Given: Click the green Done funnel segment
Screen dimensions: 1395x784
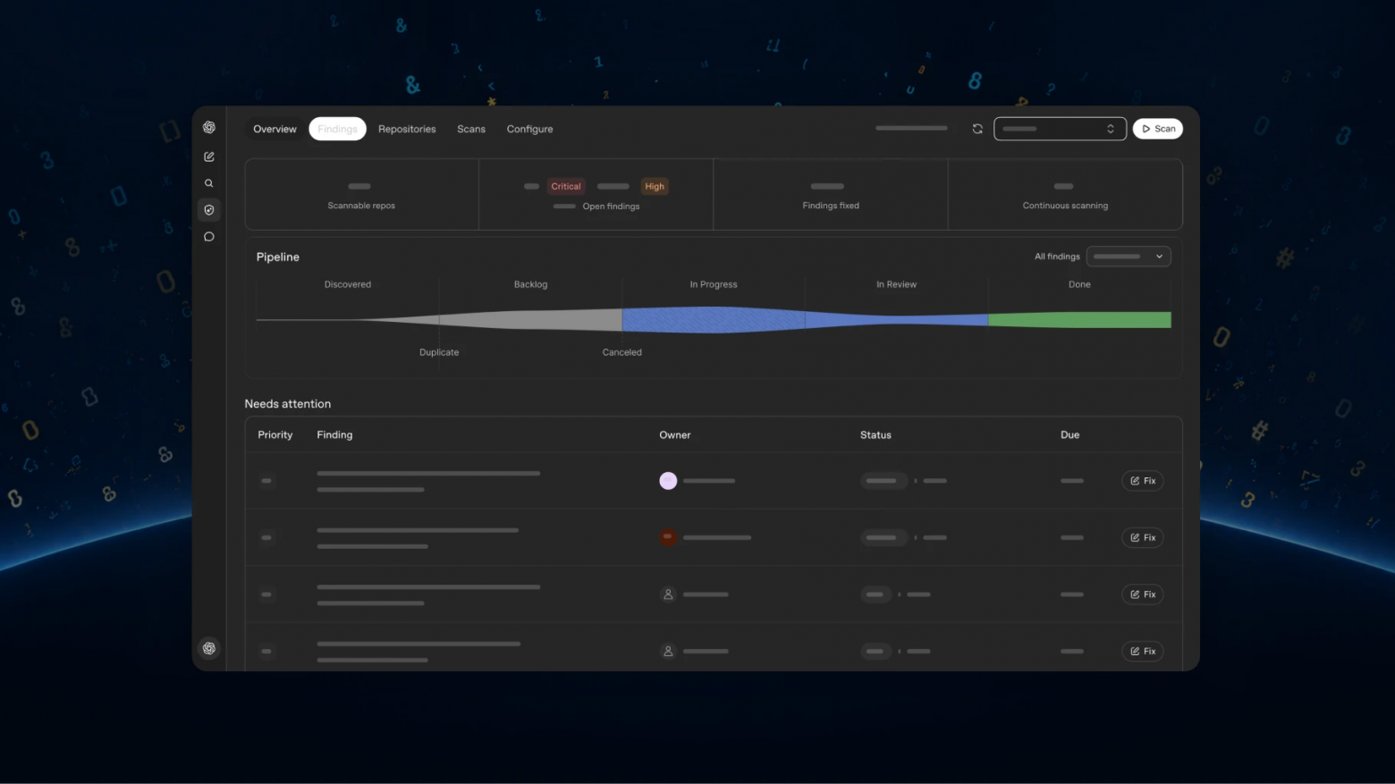Looking at the screenshot, I should (x=1079, y=320).
